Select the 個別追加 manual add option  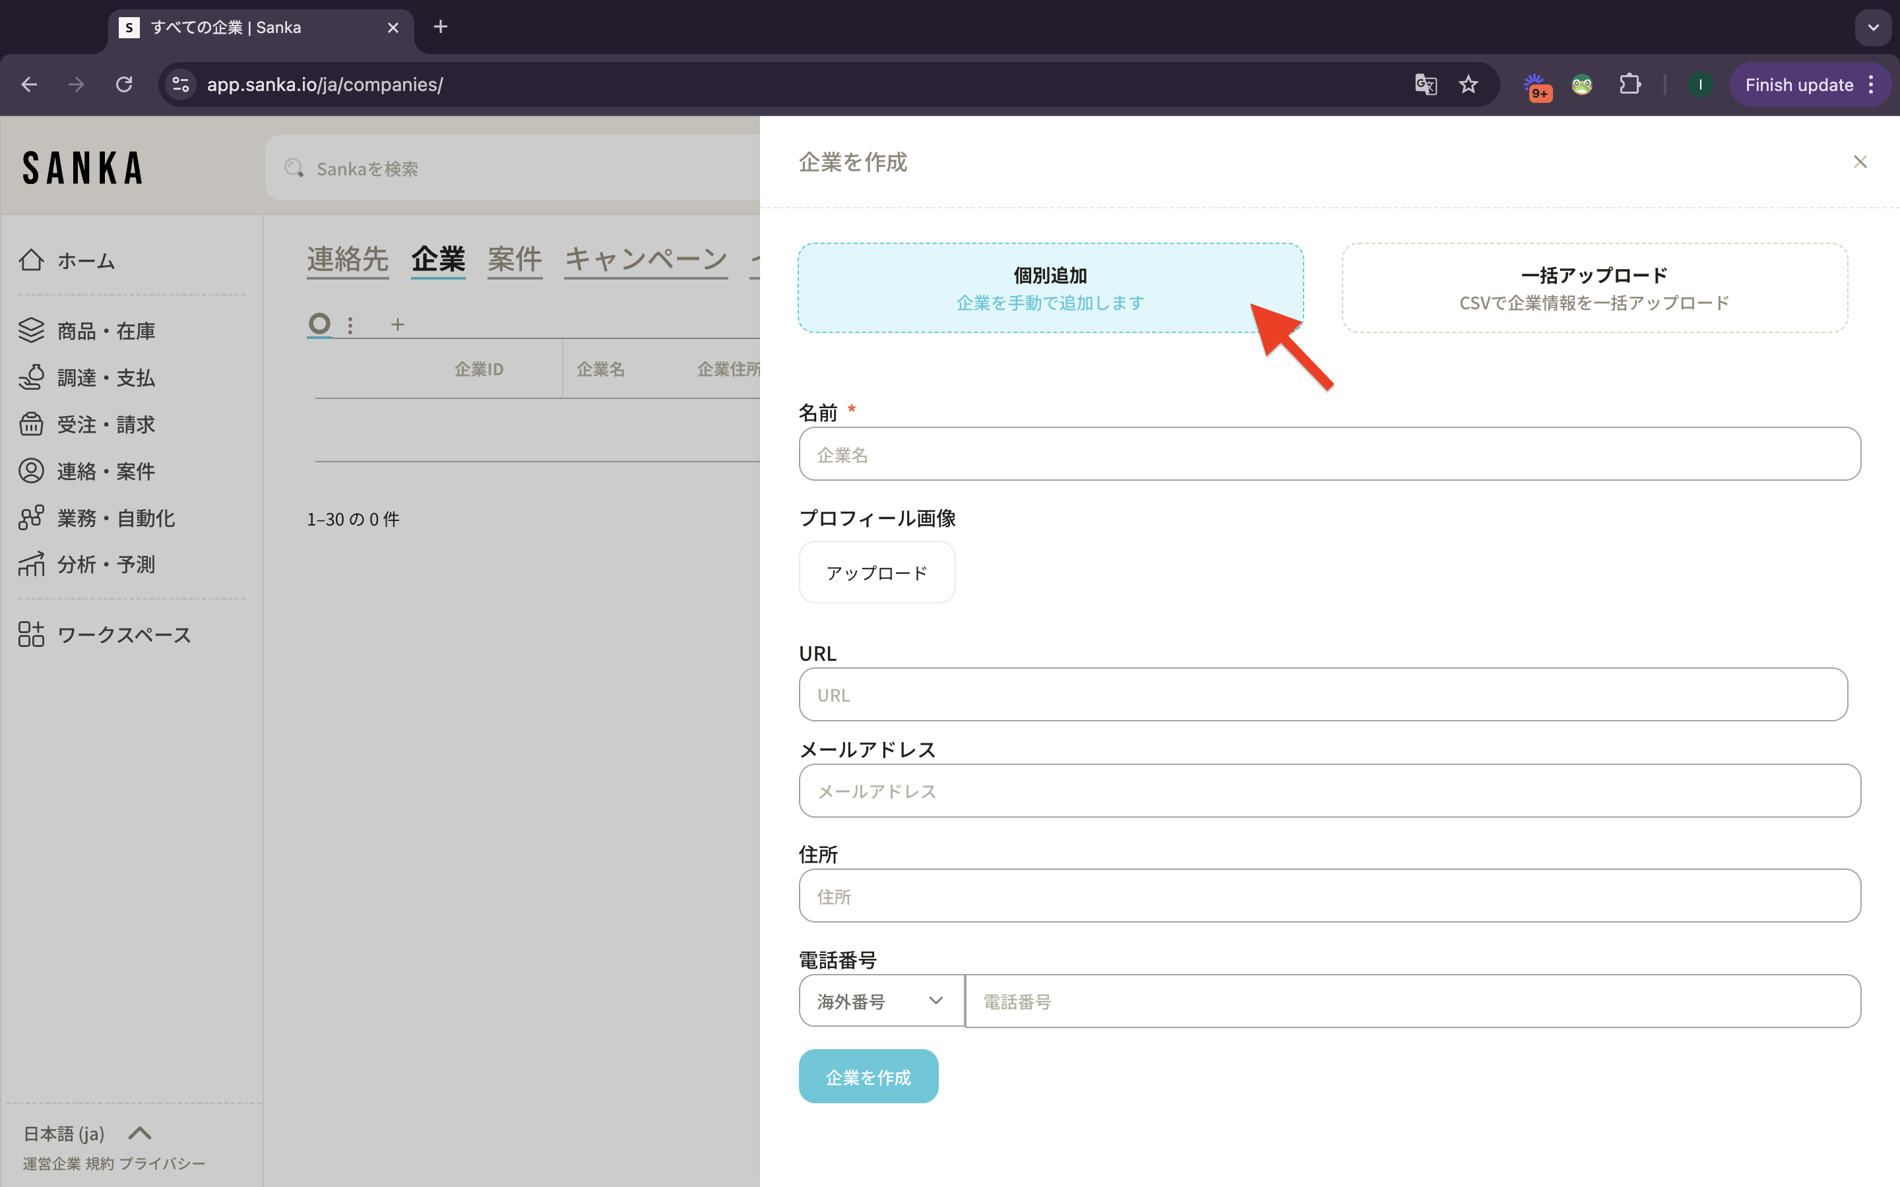1050,288
